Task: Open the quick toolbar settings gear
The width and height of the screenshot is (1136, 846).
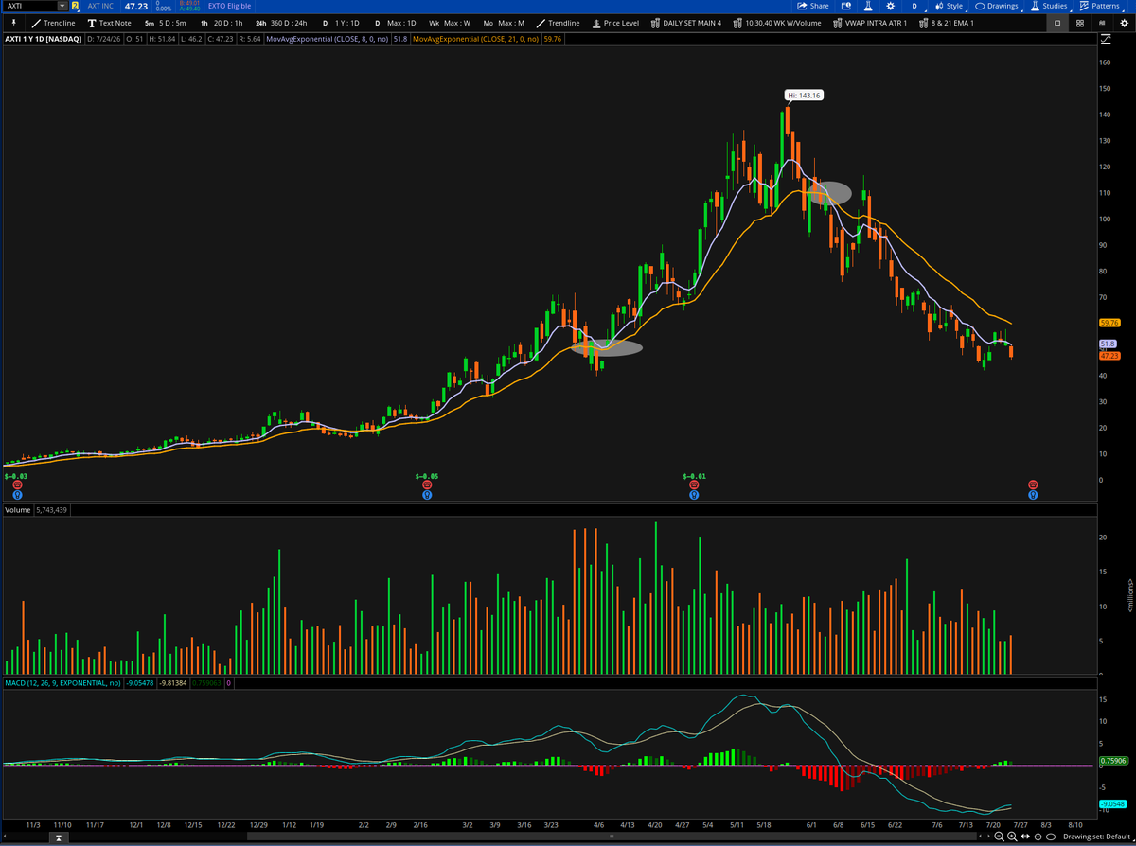Action: (1123, 23)
